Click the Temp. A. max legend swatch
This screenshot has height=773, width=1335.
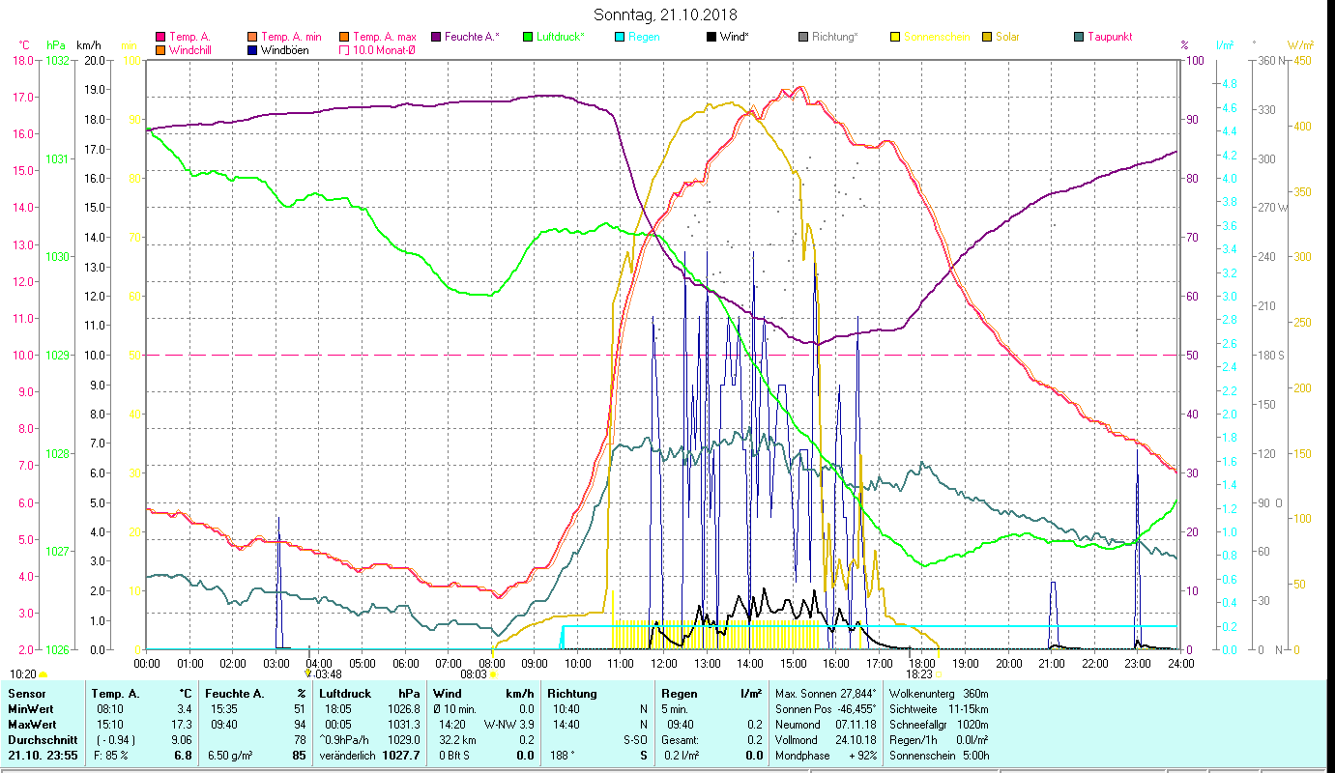click(x=343, y=37)
